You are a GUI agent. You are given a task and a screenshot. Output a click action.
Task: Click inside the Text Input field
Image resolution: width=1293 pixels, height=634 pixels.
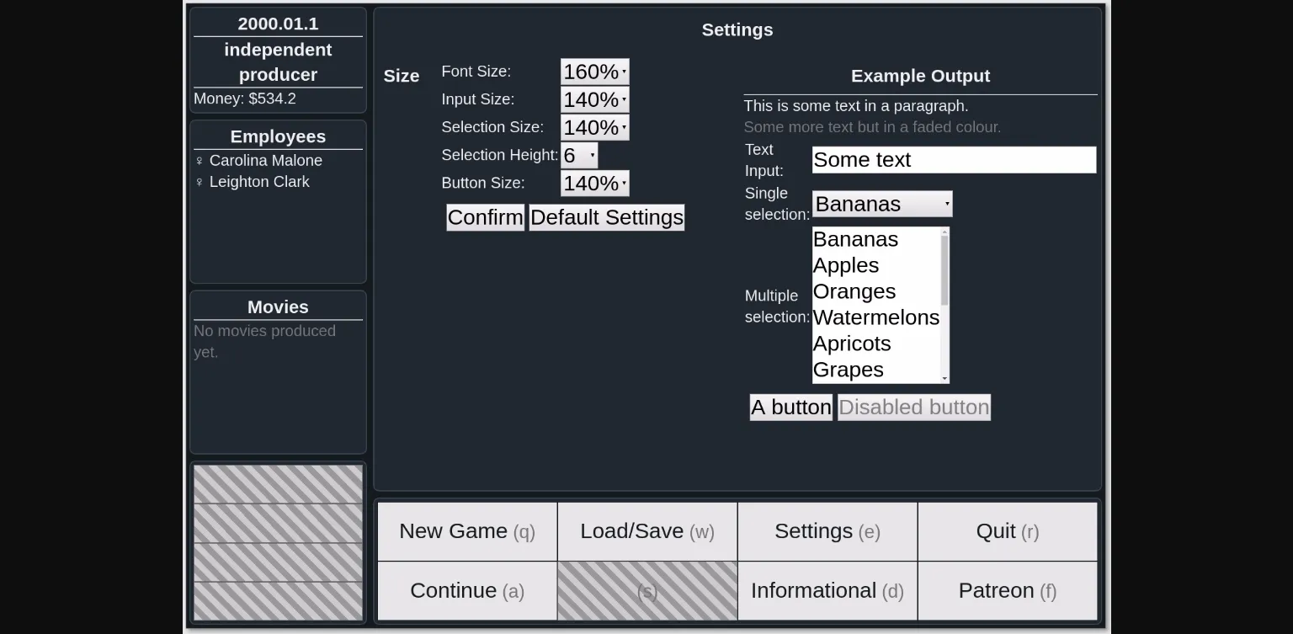[953, 159]
